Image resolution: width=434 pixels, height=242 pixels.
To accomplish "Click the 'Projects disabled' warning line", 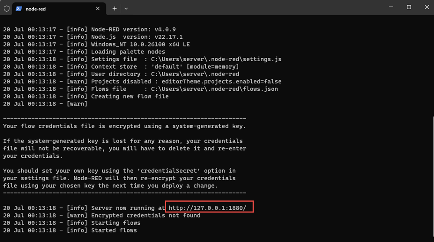I will tap(142, 82).
